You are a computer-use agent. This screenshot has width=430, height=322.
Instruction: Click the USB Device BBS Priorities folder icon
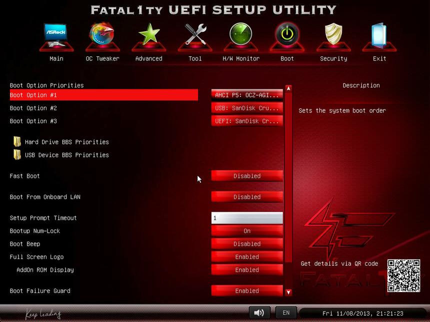(17, 155)
